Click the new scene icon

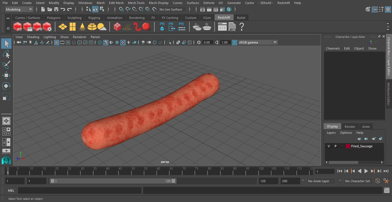(x=43, y=9)
